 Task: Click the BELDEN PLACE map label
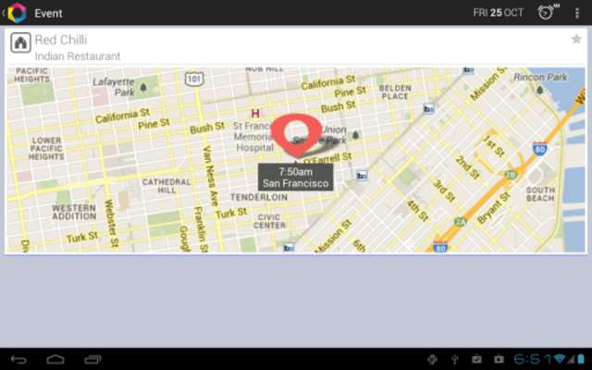[395, 92]
